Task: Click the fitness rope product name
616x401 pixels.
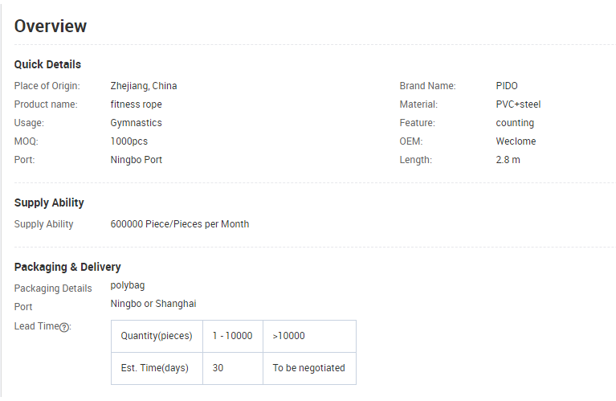Action: click(137, 104)
